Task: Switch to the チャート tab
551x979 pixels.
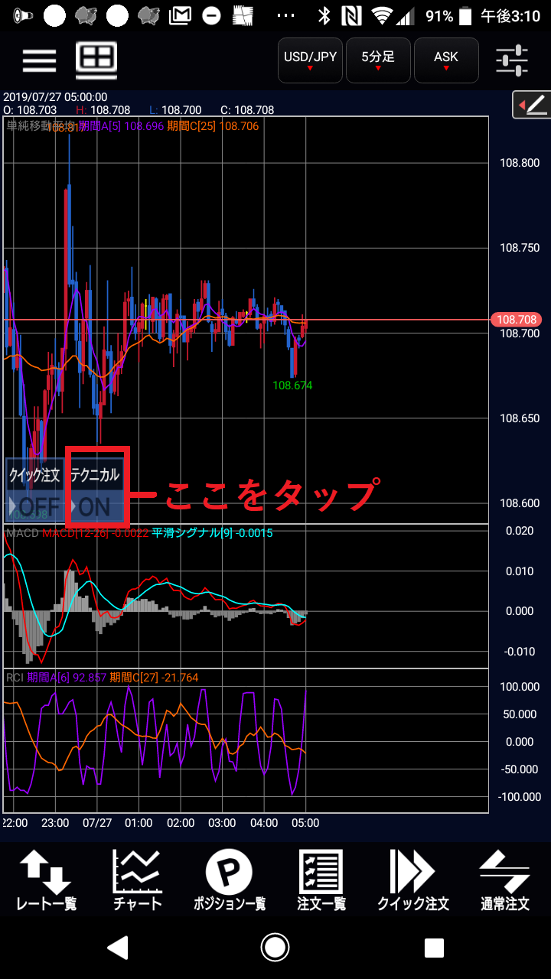Action: (x=137, y=882)
